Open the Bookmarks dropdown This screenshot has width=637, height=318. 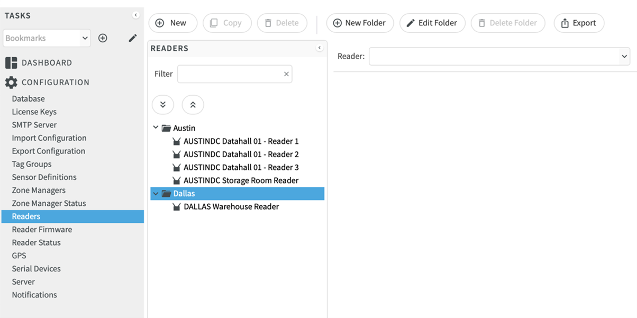click(85, 38)
